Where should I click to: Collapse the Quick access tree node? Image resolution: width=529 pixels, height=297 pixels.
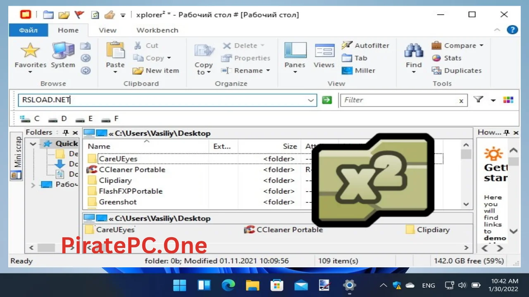tap(33, 144)
